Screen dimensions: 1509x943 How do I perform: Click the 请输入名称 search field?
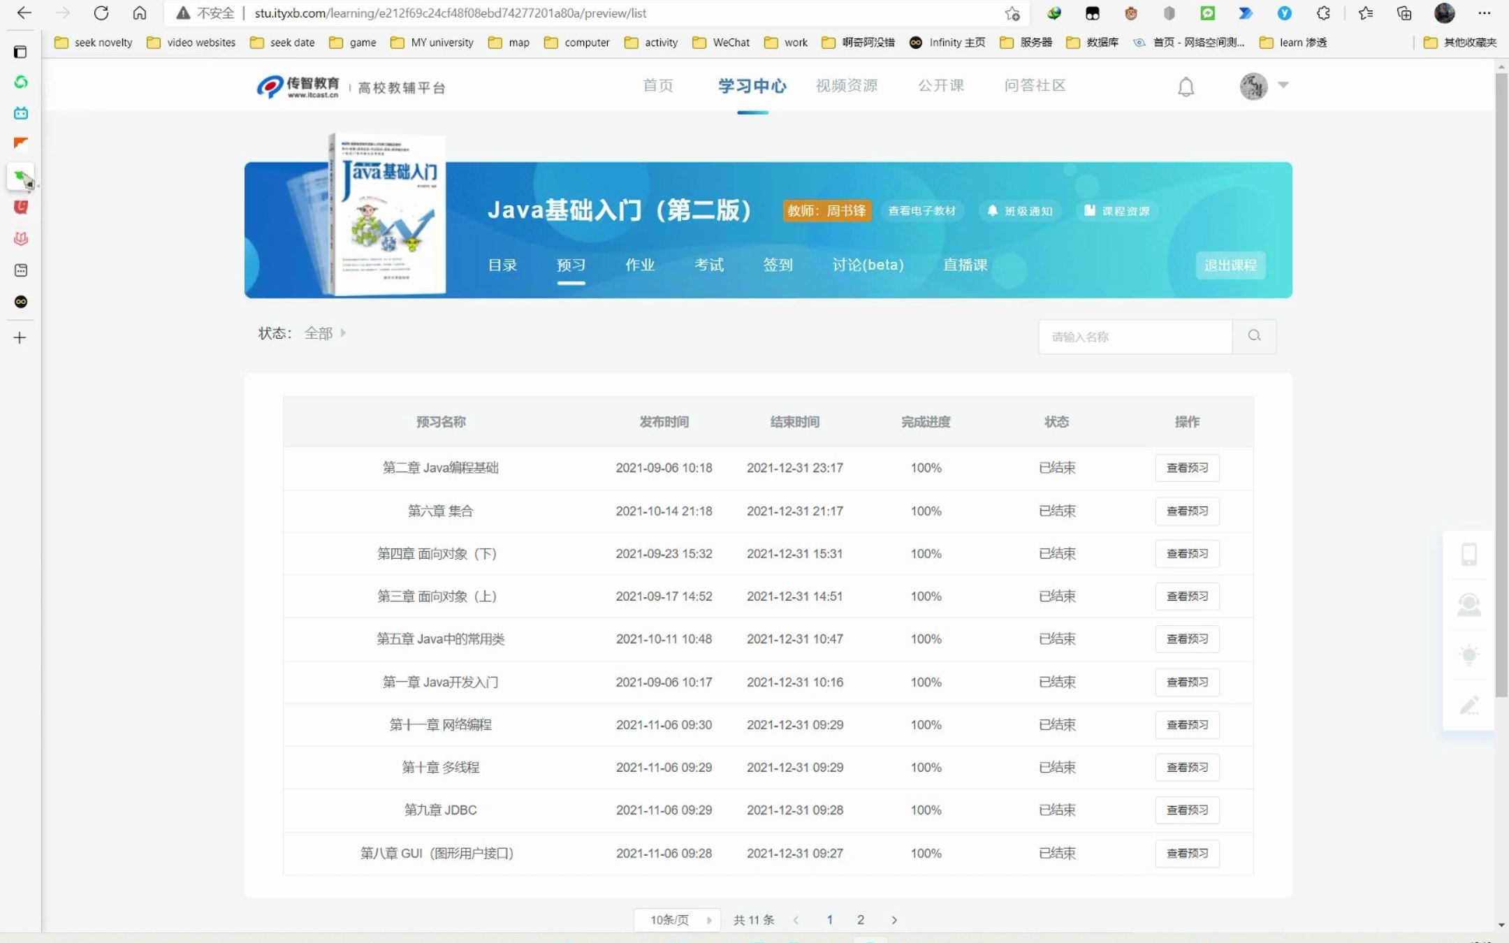(1135, 337)
